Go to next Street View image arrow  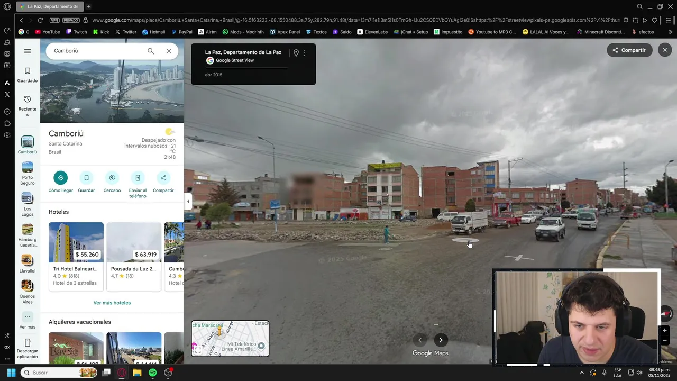tap(441, 340)
